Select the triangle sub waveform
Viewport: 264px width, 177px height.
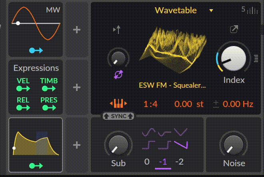[181, 132]
